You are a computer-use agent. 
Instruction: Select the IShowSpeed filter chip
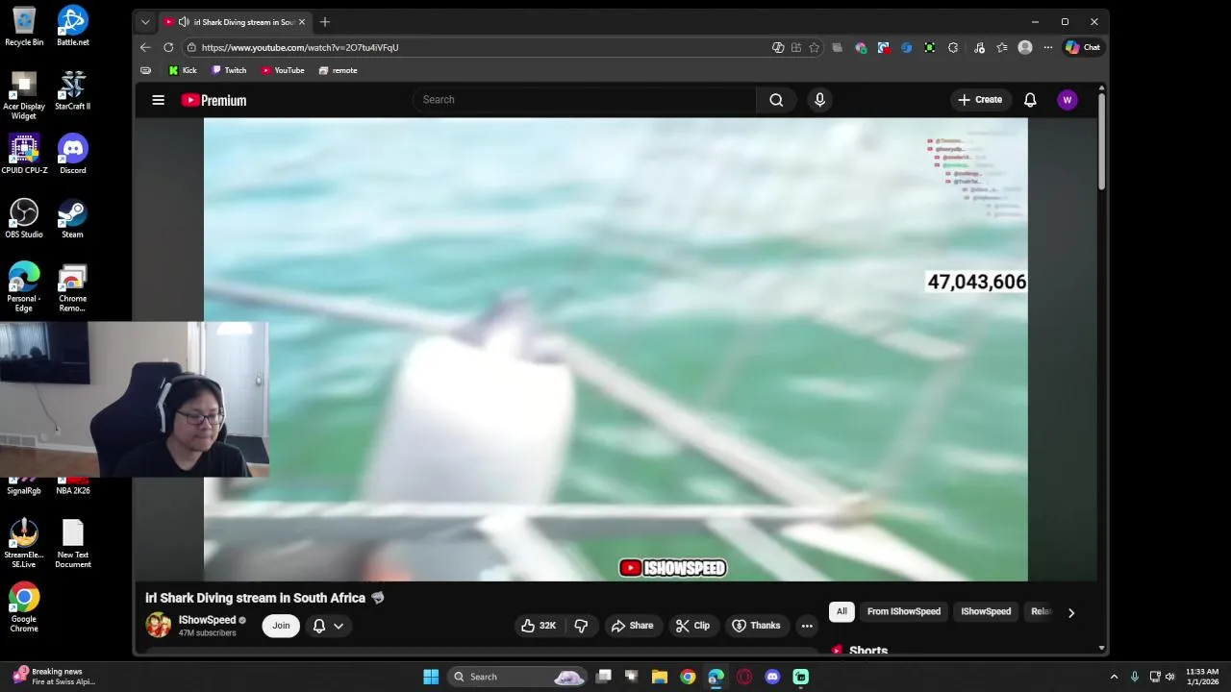986,611
